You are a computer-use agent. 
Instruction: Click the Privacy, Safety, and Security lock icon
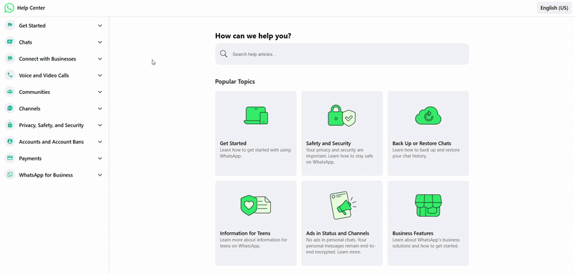tap(10, 125)
